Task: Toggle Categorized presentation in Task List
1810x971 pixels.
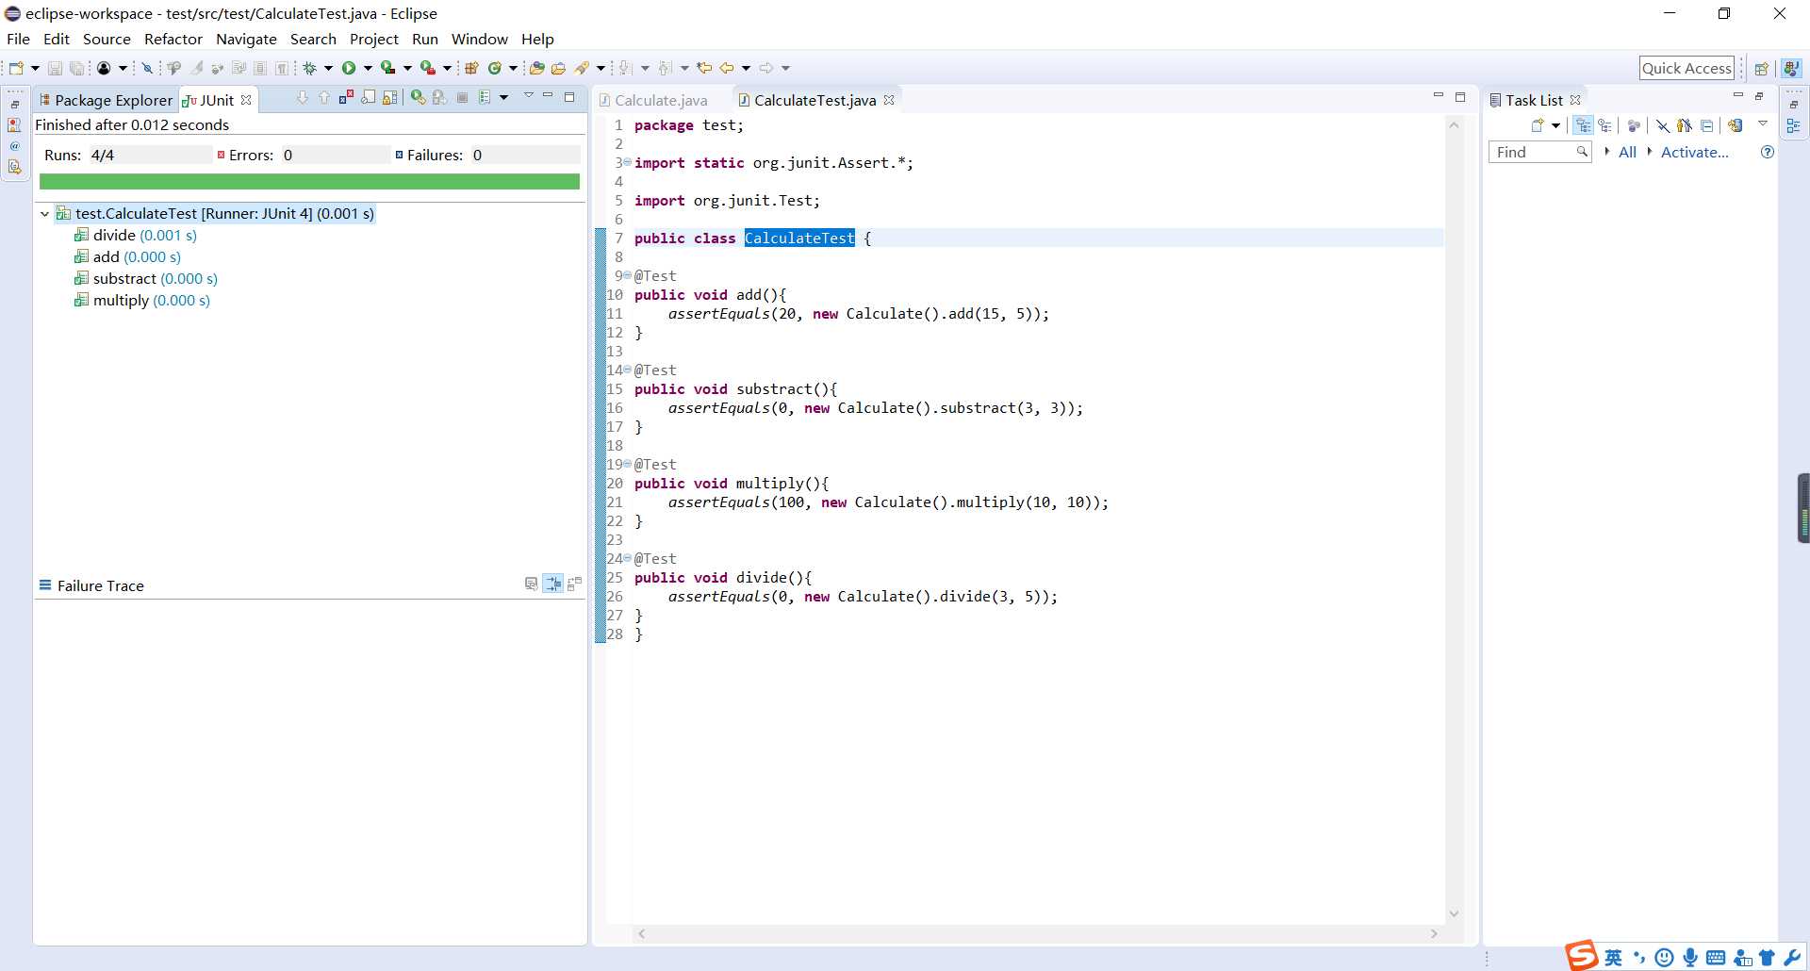Action: coord(1583,125)
